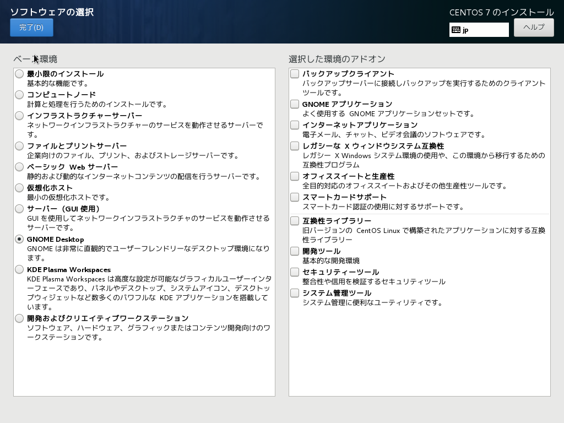Click the text 基本的な開発環境
The height and width of the screenshot is (423, 564).
point(331,261)
